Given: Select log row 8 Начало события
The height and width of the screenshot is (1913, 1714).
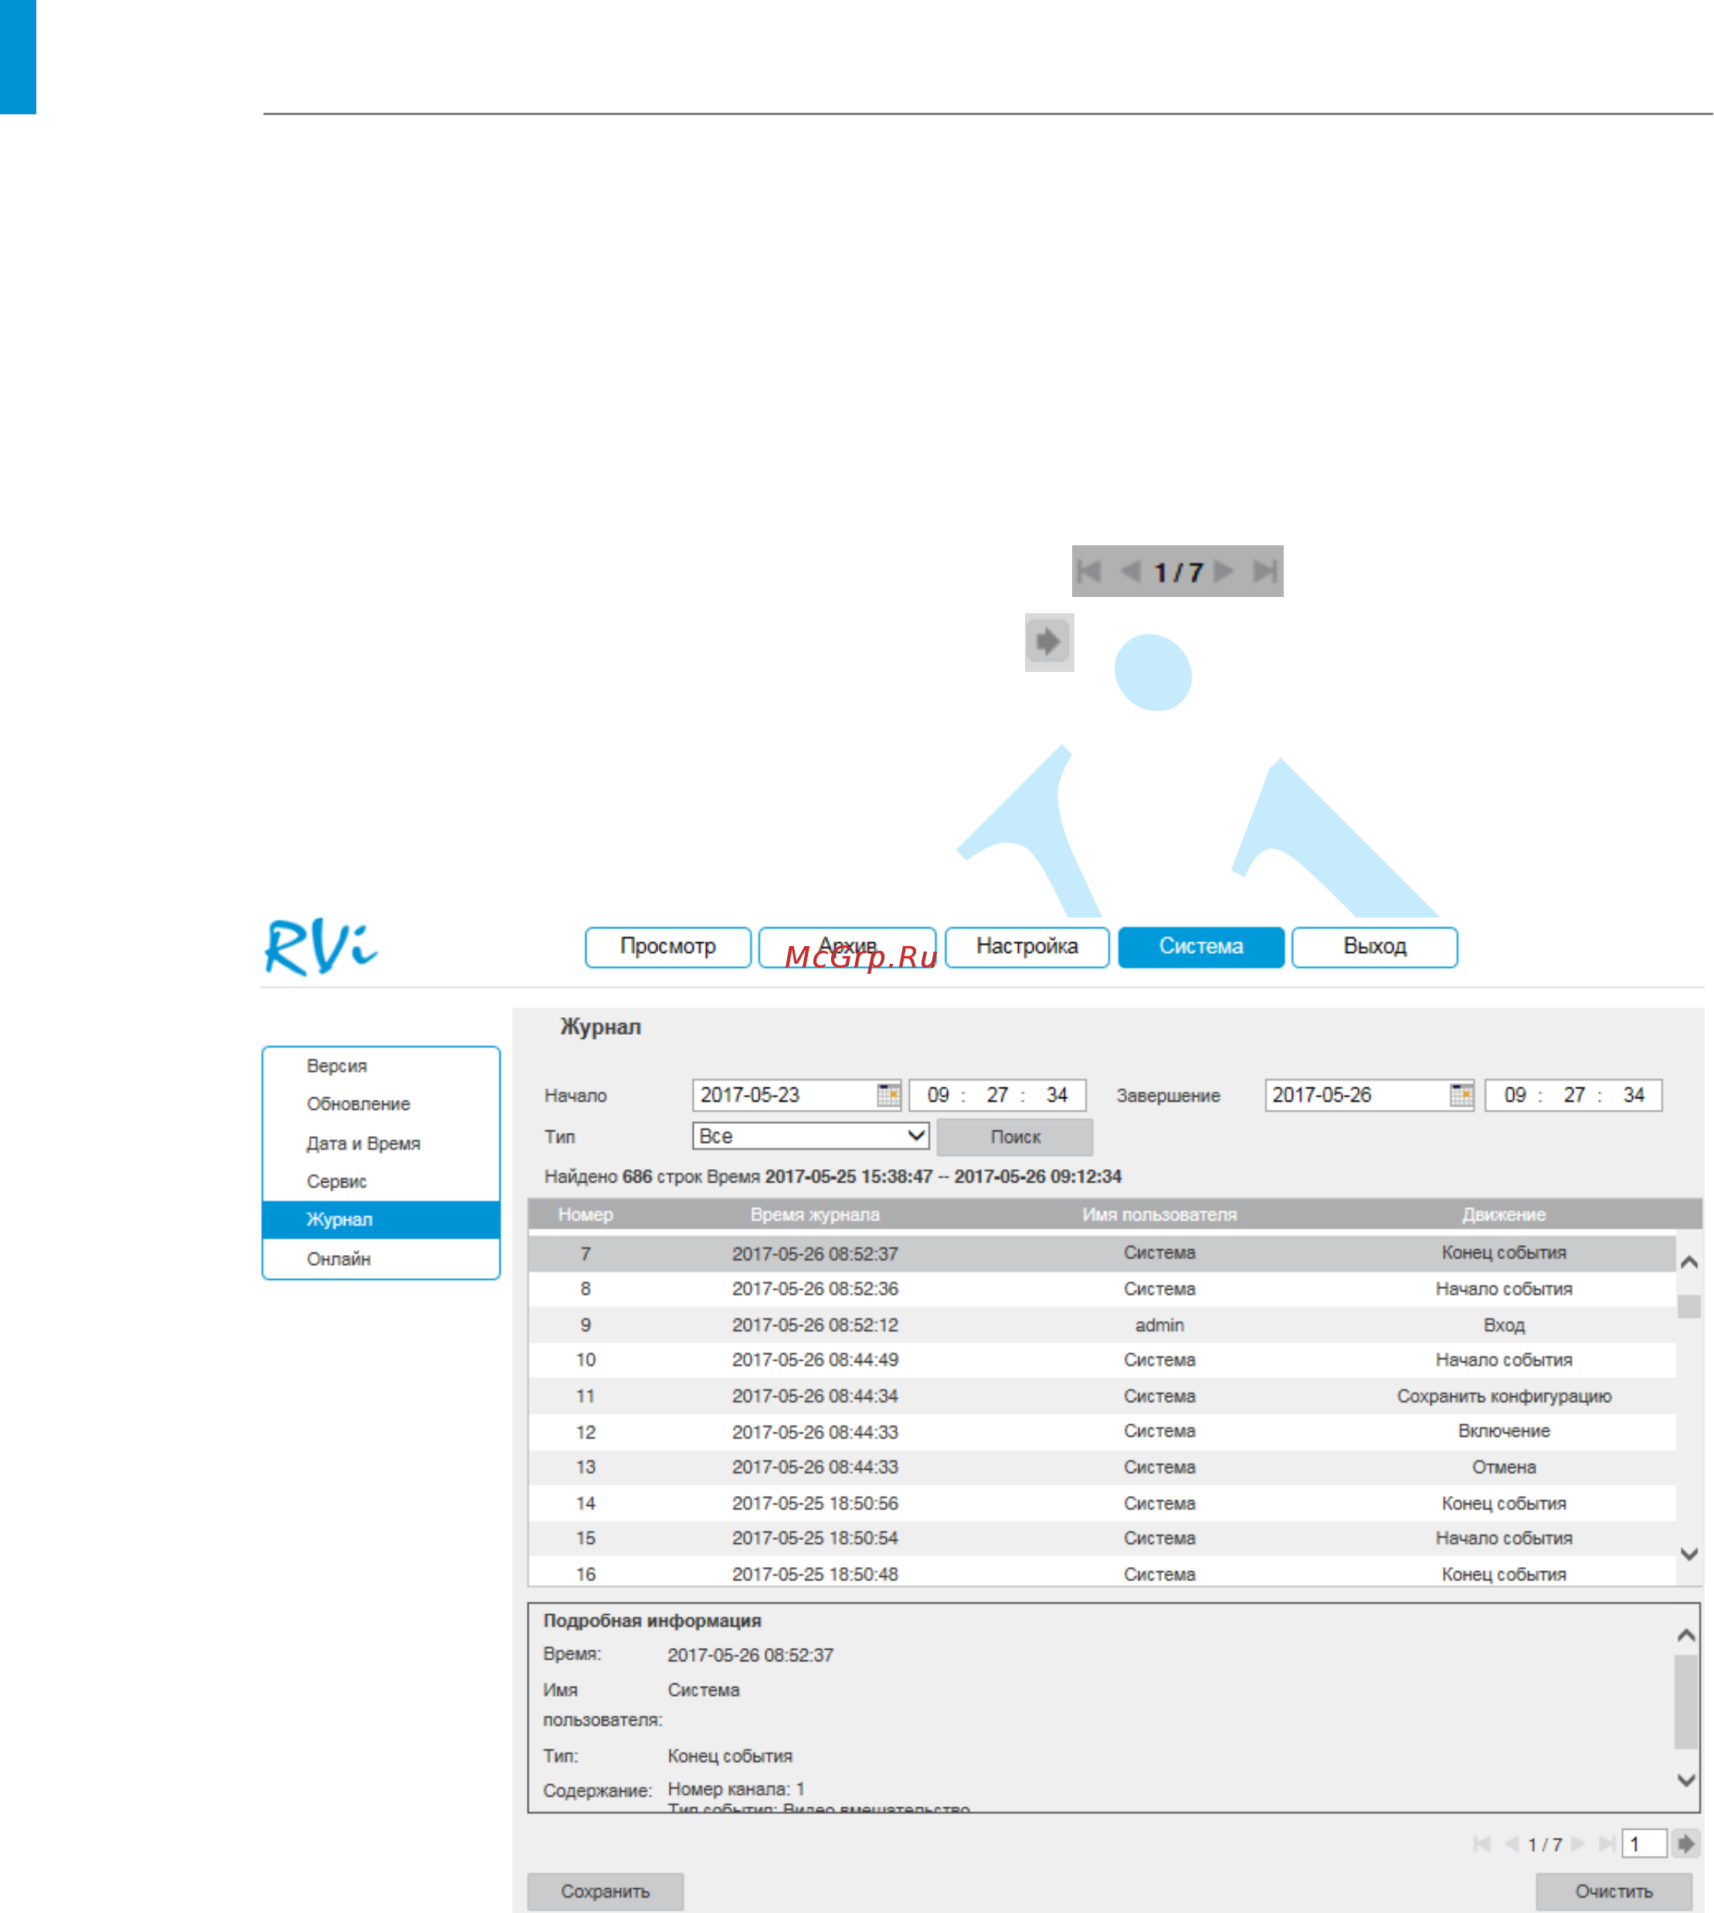Looking at the screenshot, I should (x=1101, y=1289).
